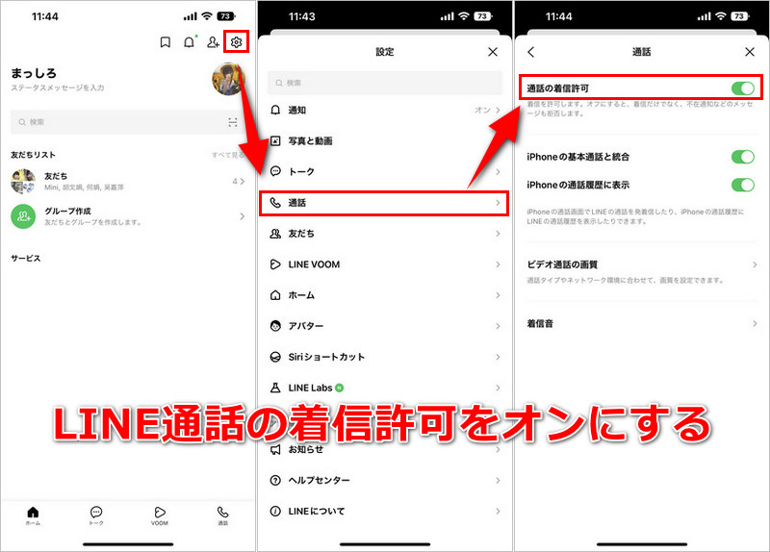Open the 友だち row thumbnail collage
770x552 pixels.
[x=23, y=181]
